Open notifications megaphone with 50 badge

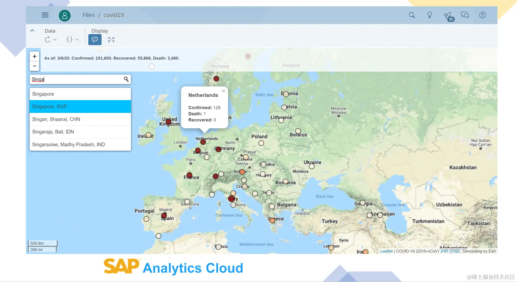click(x=448, y=16)
